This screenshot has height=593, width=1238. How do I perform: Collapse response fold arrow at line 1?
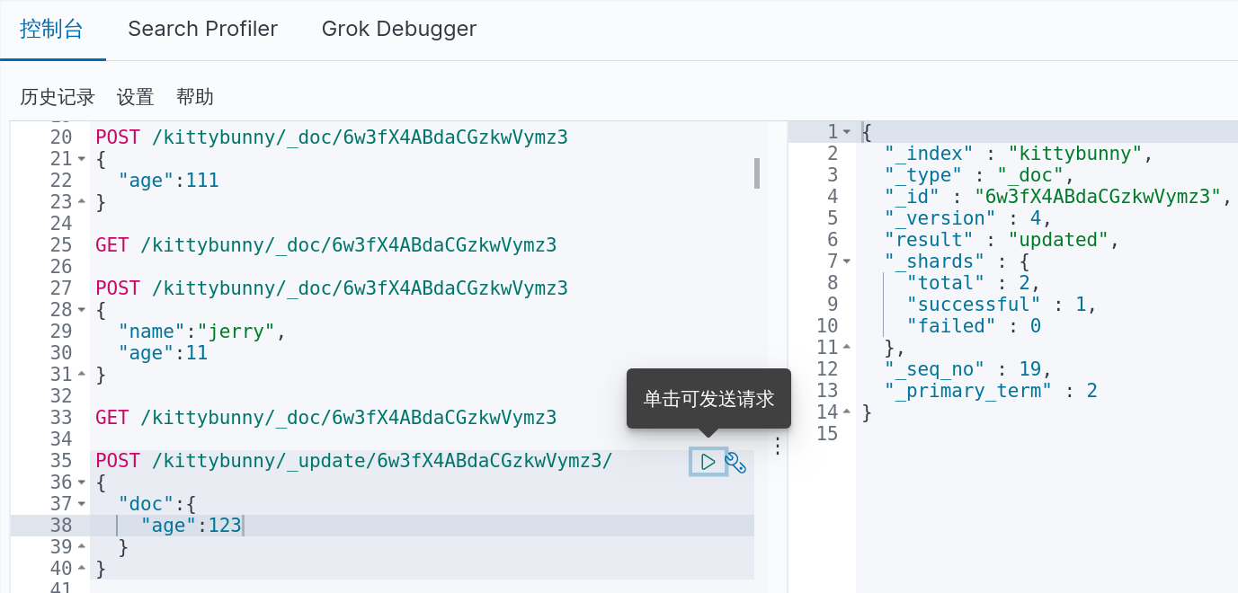click(x=847, y=132)
